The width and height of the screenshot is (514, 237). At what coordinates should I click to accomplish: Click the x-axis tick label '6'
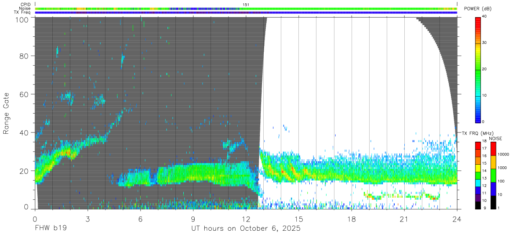(x=140, y=219)
